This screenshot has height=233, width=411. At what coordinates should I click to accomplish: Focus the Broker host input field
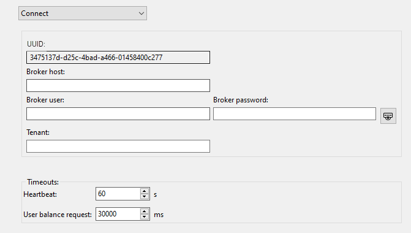pos(118,86)
